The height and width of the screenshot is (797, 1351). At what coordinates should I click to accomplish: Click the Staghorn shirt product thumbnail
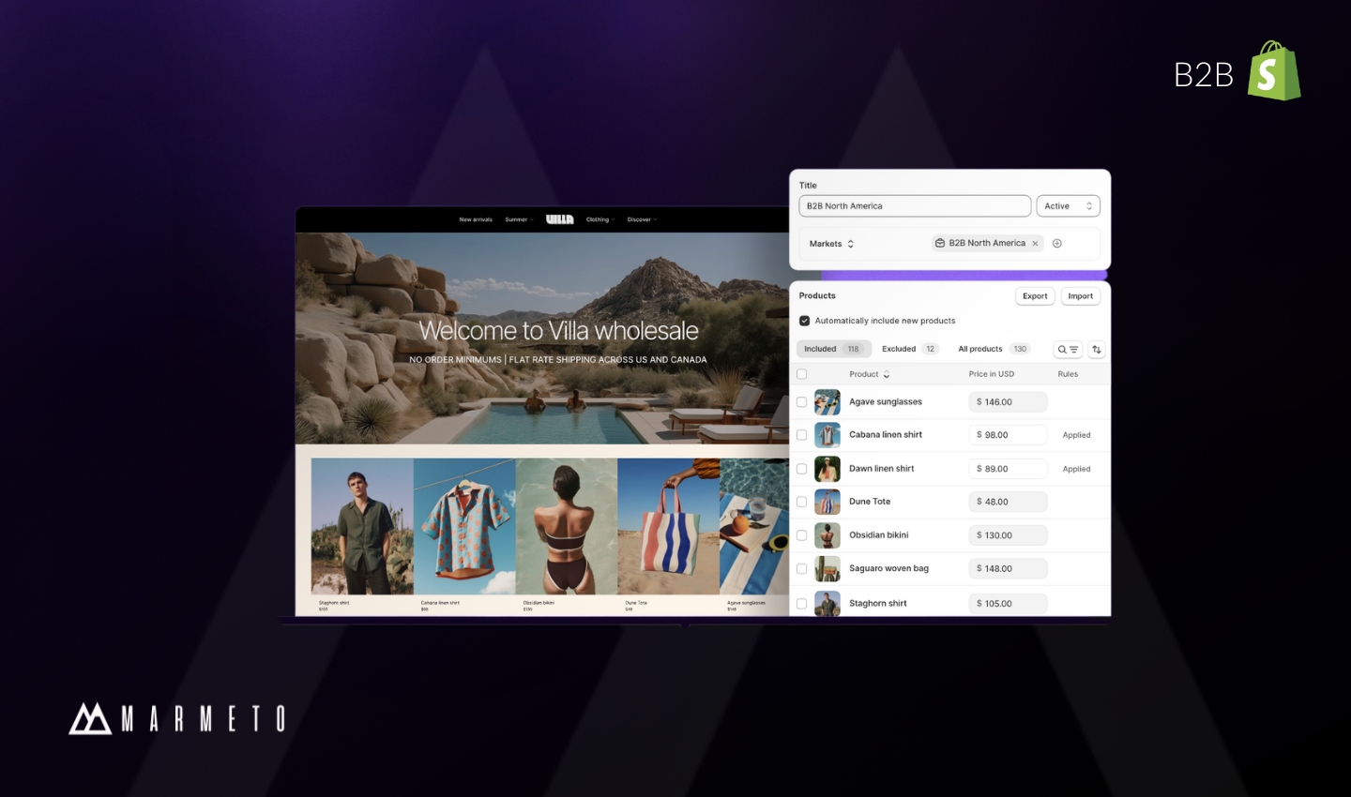(x=827, y=603)
